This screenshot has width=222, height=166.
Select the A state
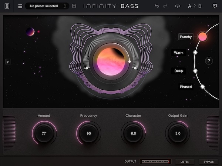click(189, 6)
